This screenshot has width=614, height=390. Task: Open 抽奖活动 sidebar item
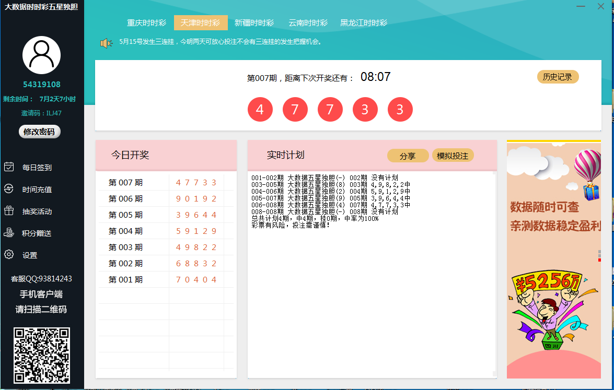point(37,211)
